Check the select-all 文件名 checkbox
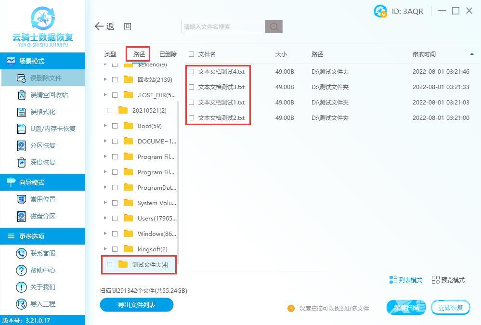Image resolution: width=481 pixels, height=325 pixels. point(192,54)
